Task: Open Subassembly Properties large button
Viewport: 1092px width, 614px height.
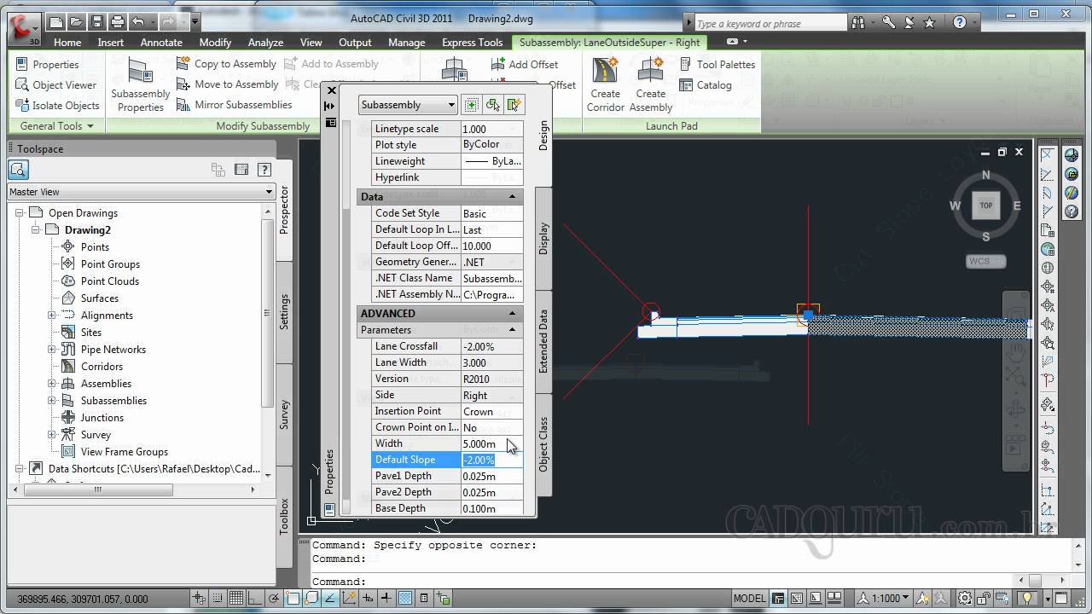Action: [140, 84]
